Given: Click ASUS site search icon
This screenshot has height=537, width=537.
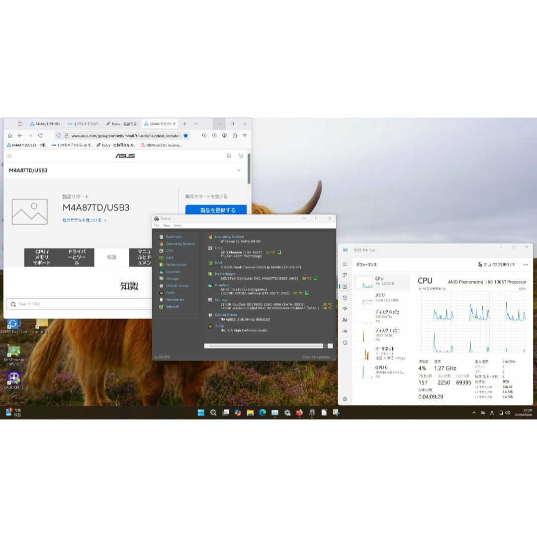Looking at the screenshot, I should point(229,156).
